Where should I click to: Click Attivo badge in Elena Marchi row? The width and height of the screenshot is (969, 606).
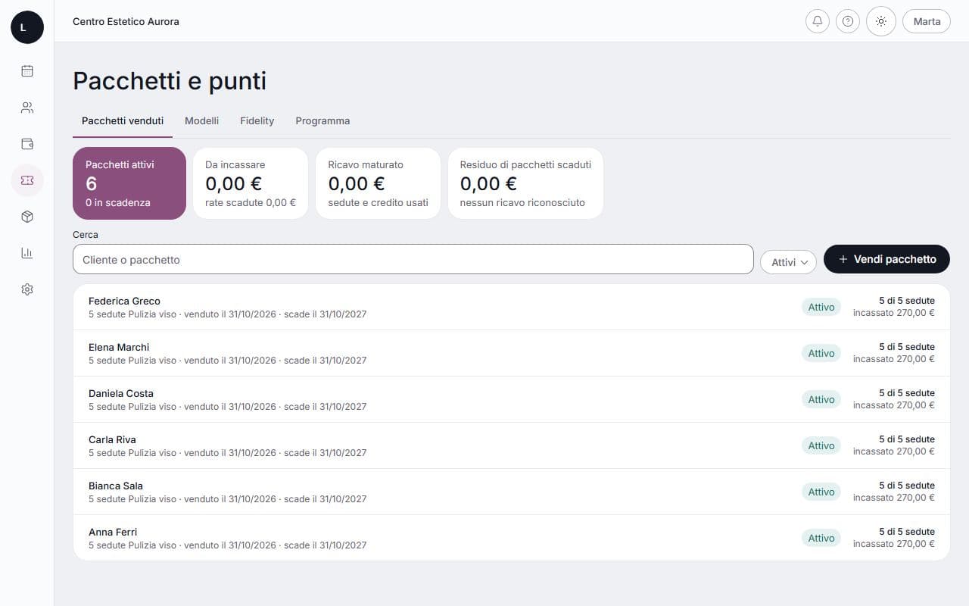coord(821,353)
